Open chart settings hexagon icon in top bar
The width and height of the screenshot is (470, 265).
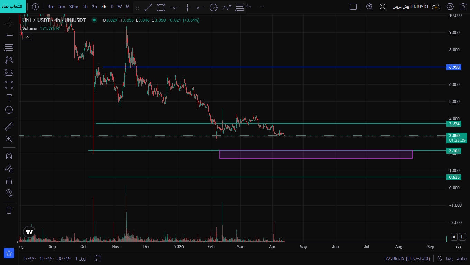[450, 7]
